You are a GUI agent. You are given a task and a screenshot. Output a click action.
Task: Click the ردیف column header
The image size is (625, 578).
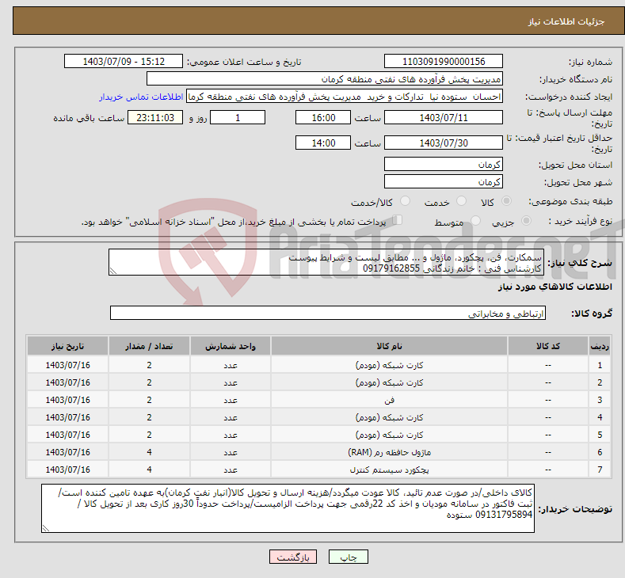coord(600,346)
